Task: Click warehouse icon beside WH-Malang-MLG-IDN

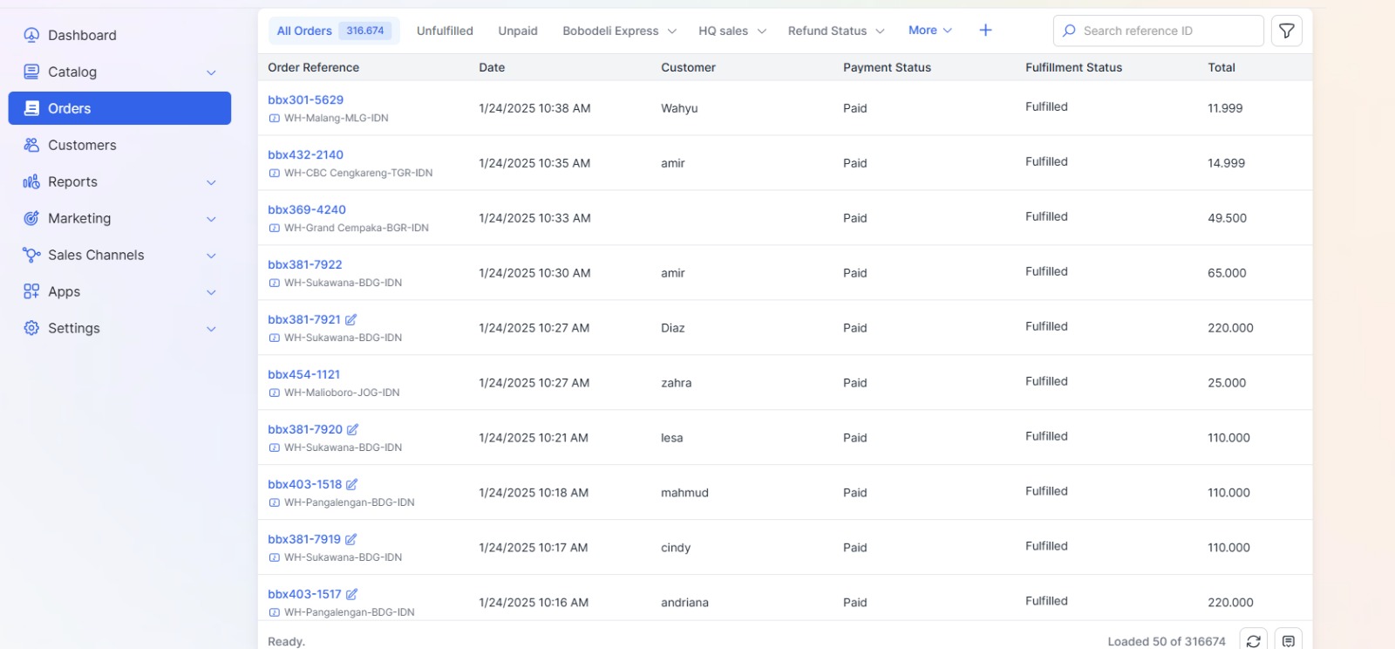Action: (x=274, y=118)
